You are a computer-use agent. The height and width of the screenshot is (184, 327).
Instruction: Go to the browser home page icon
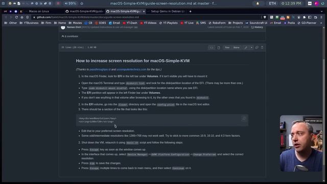tap(22, 17)
